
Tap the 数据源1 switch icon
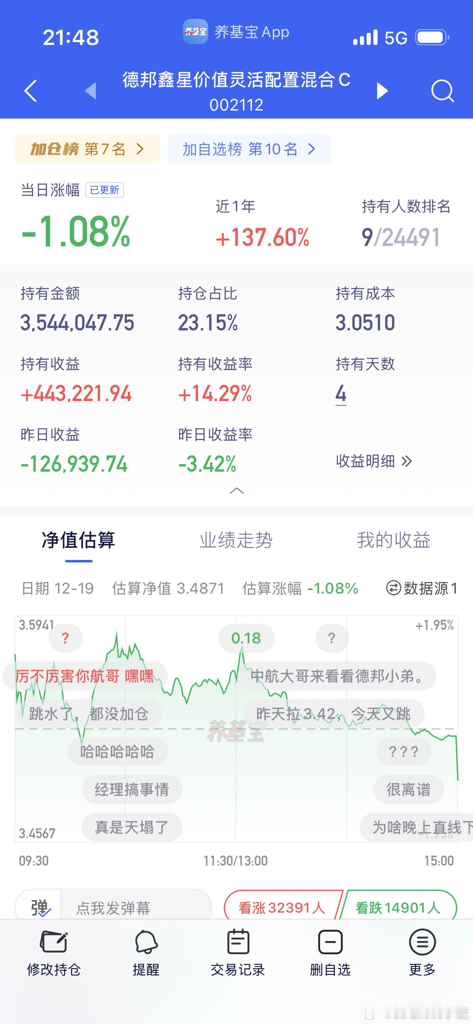[393, 588]
